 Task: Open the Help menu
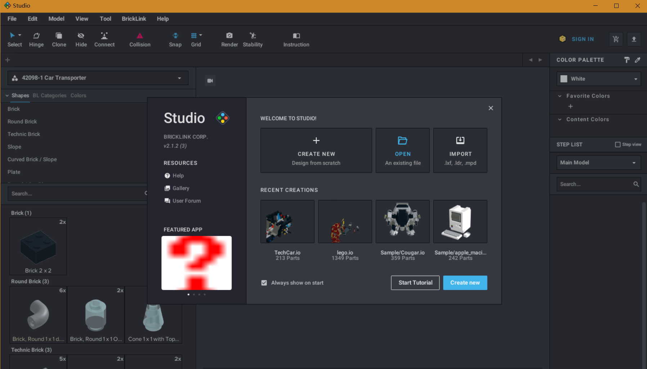[163, 19]
